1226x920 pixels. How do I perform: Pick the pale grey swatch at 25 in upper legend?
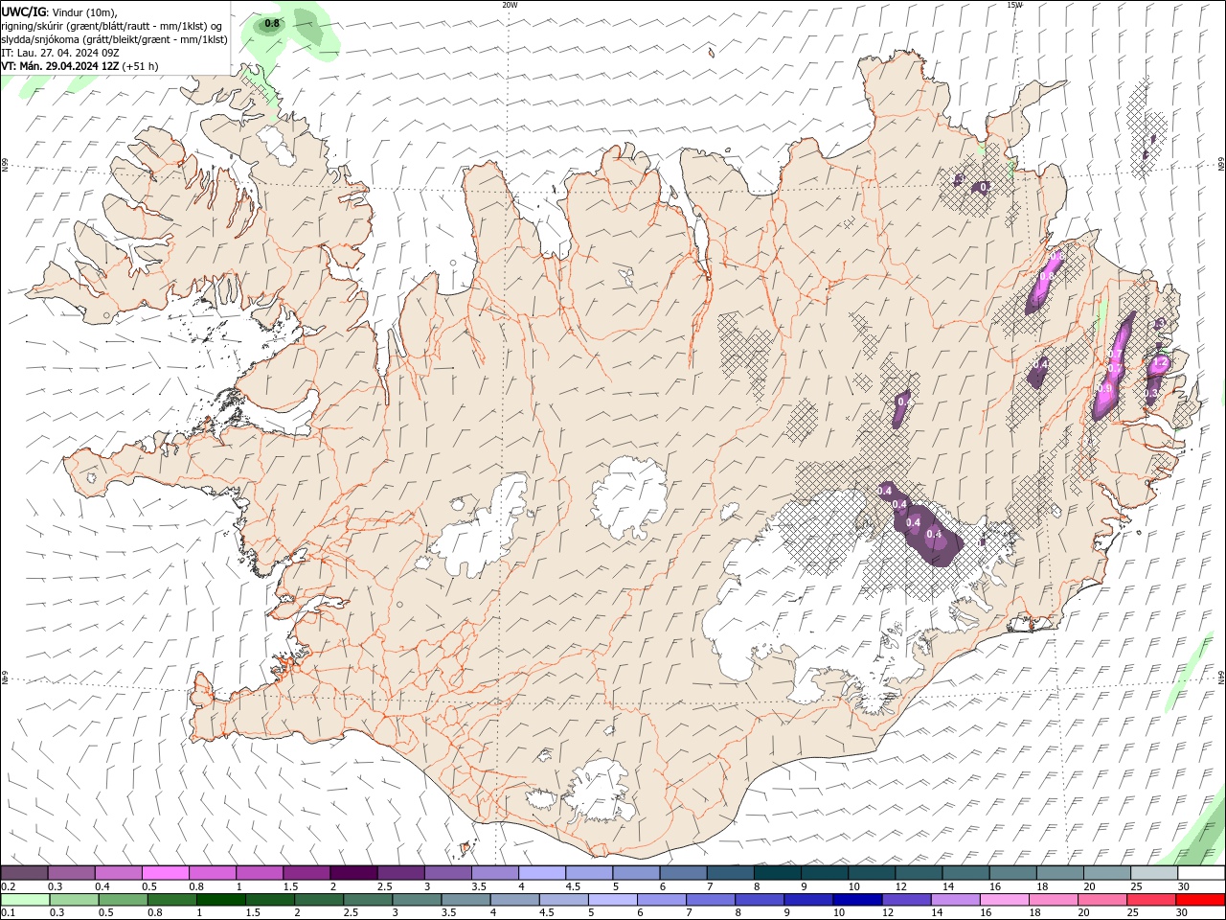pyautogui.click(x=1152, y=873)
